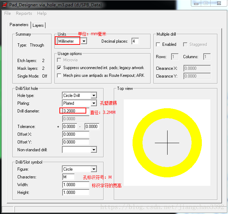The image size is (228, 214).
Task: Click the Columns input field
Action: [x=207, y=57]
